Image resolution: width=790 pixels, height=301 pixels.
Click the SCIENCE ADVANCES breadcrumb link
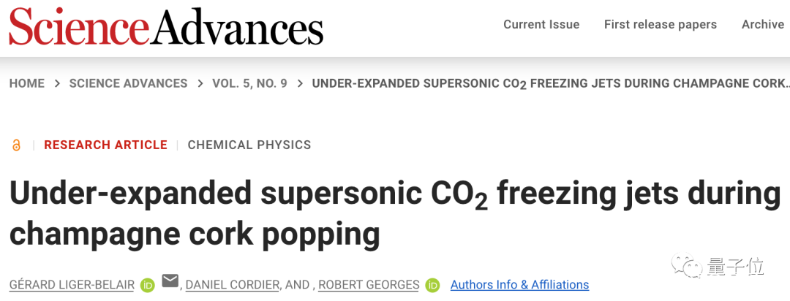(x=128, y=83)
